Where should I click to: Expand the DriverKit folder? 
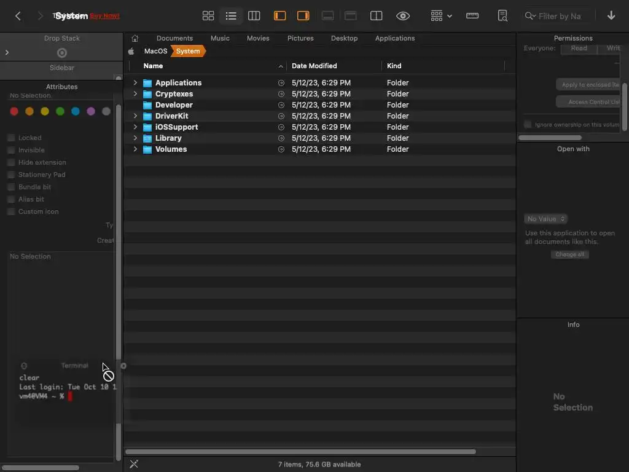(135, 116)
